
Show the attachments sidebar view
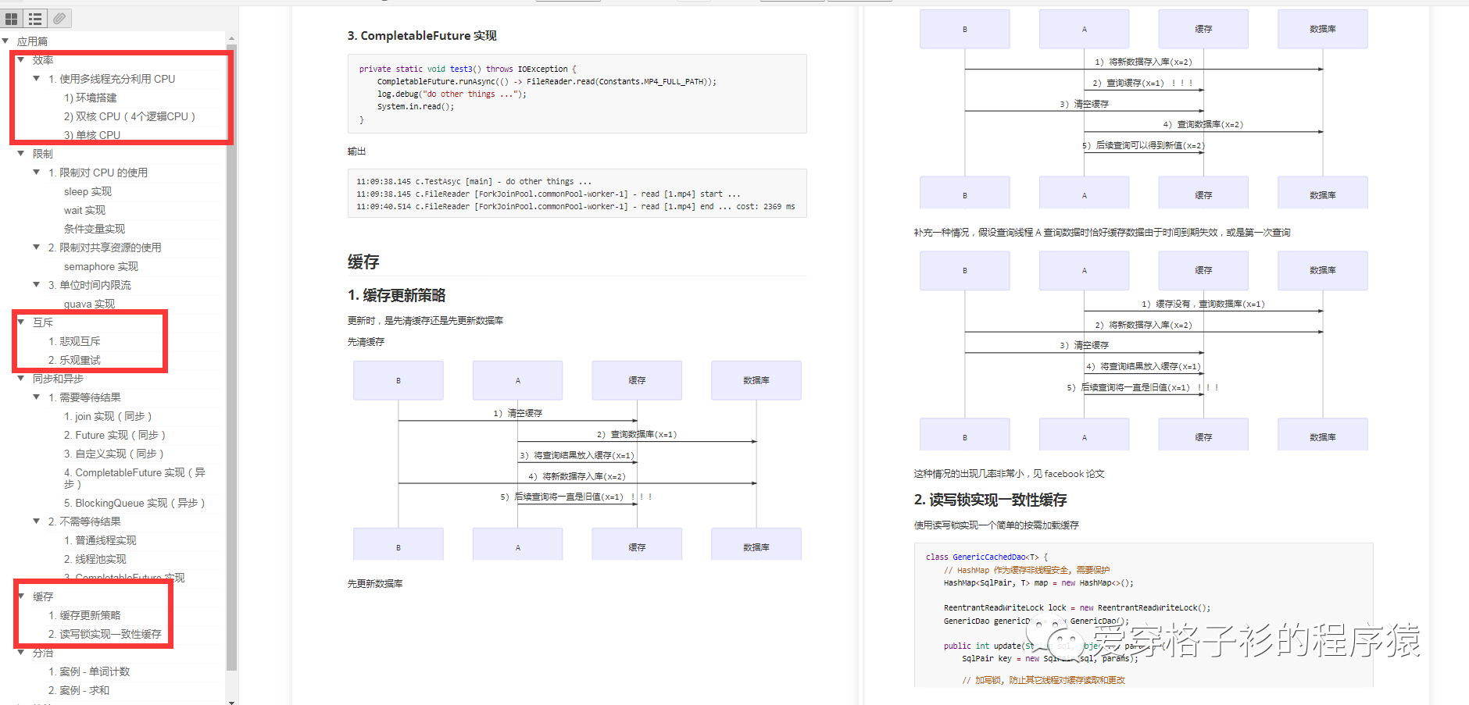tap(59, 19)
